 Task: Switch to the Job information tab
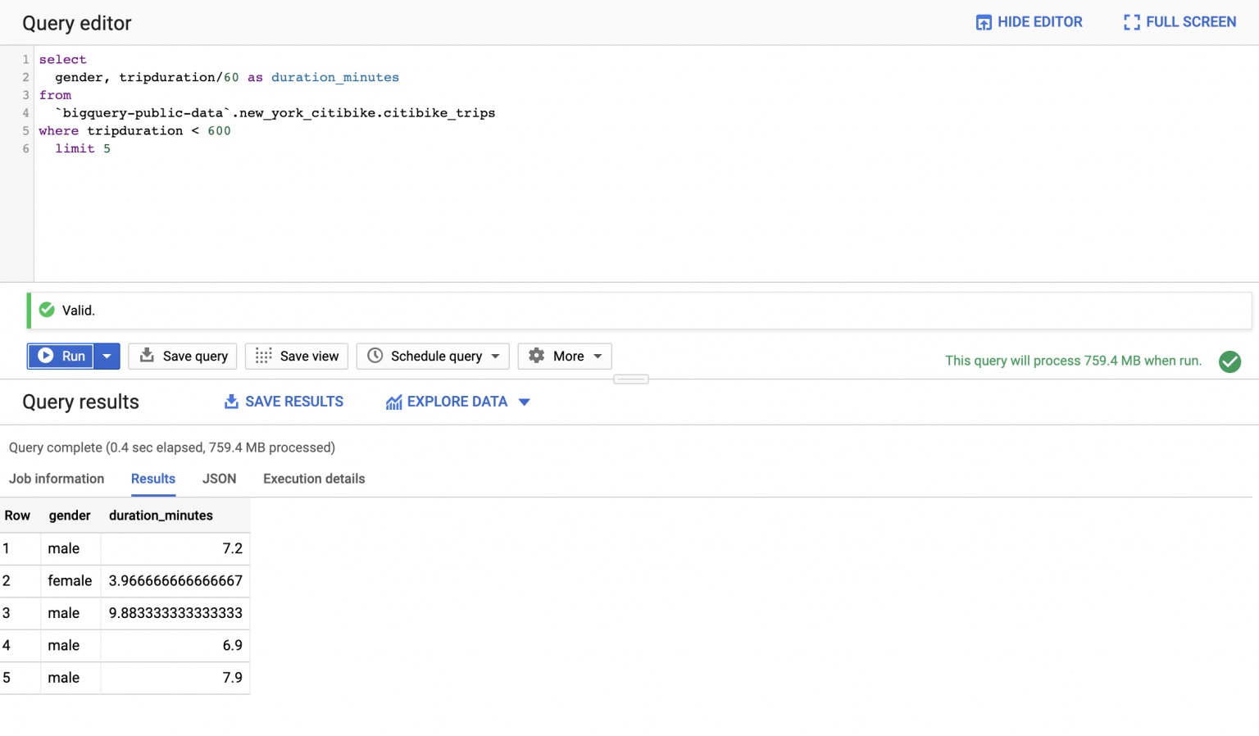[x=57, y=479]
